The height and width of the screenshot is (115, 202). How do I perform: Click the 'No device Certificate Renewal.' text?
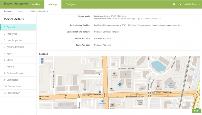click(107, 32)
